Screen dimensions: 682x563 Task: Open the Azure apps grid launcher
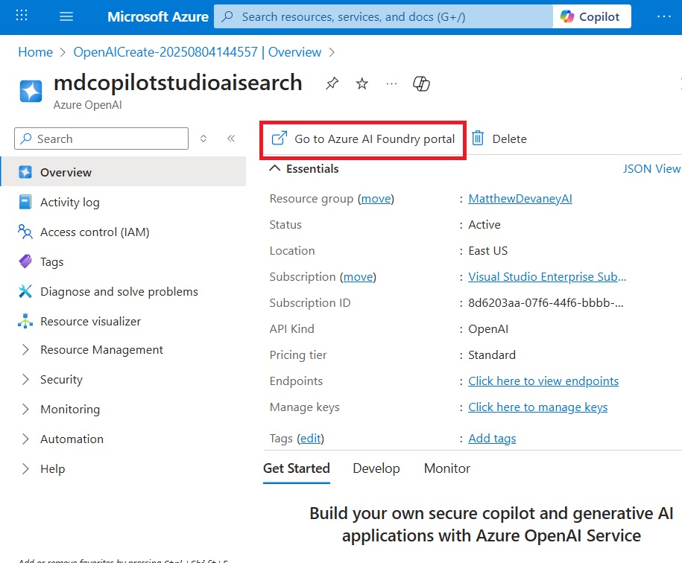pyautogui.click(x=22, y=16)
